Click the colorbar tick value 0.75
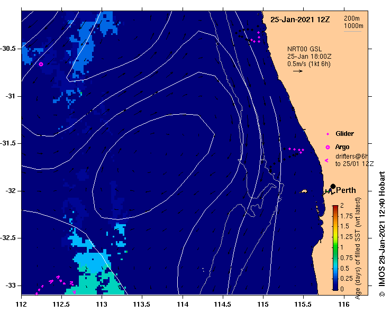 [347, 258]
